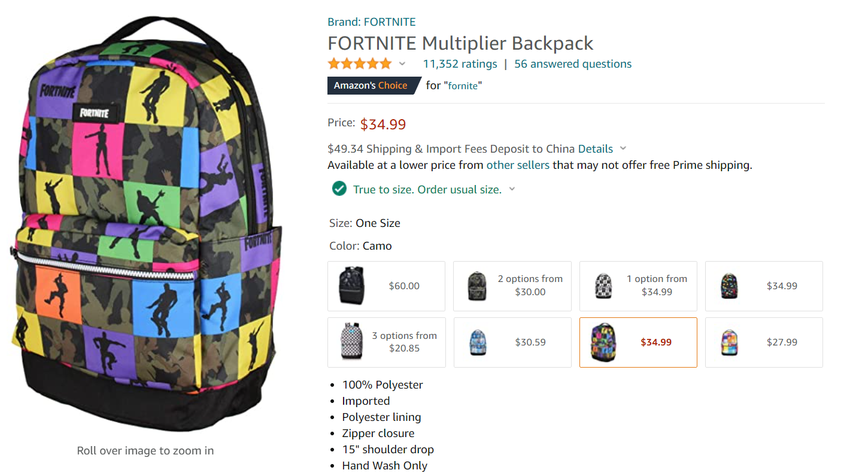Open the star rating breakdown dropdown arrow
This screenshot has width=853, height=476.
click(402, 64)
